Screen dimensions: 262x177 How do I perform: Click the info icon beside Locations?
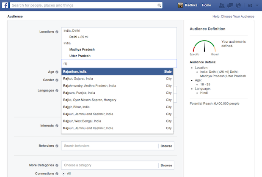pos(57,32)
